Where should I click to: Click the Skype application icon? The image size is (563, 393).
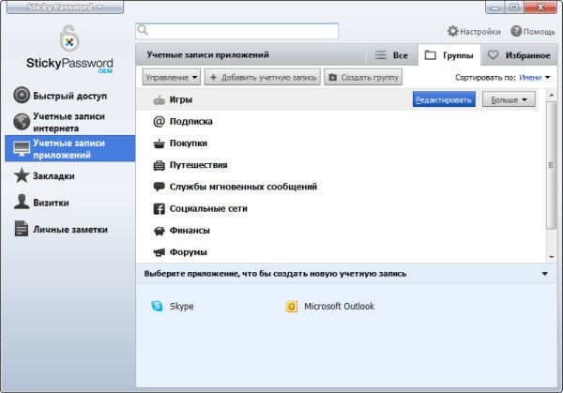click(x=157, y=306)
